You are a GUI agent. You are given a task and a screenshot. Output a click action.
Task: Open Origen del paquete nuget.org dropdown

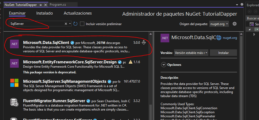tap(219, 24)
